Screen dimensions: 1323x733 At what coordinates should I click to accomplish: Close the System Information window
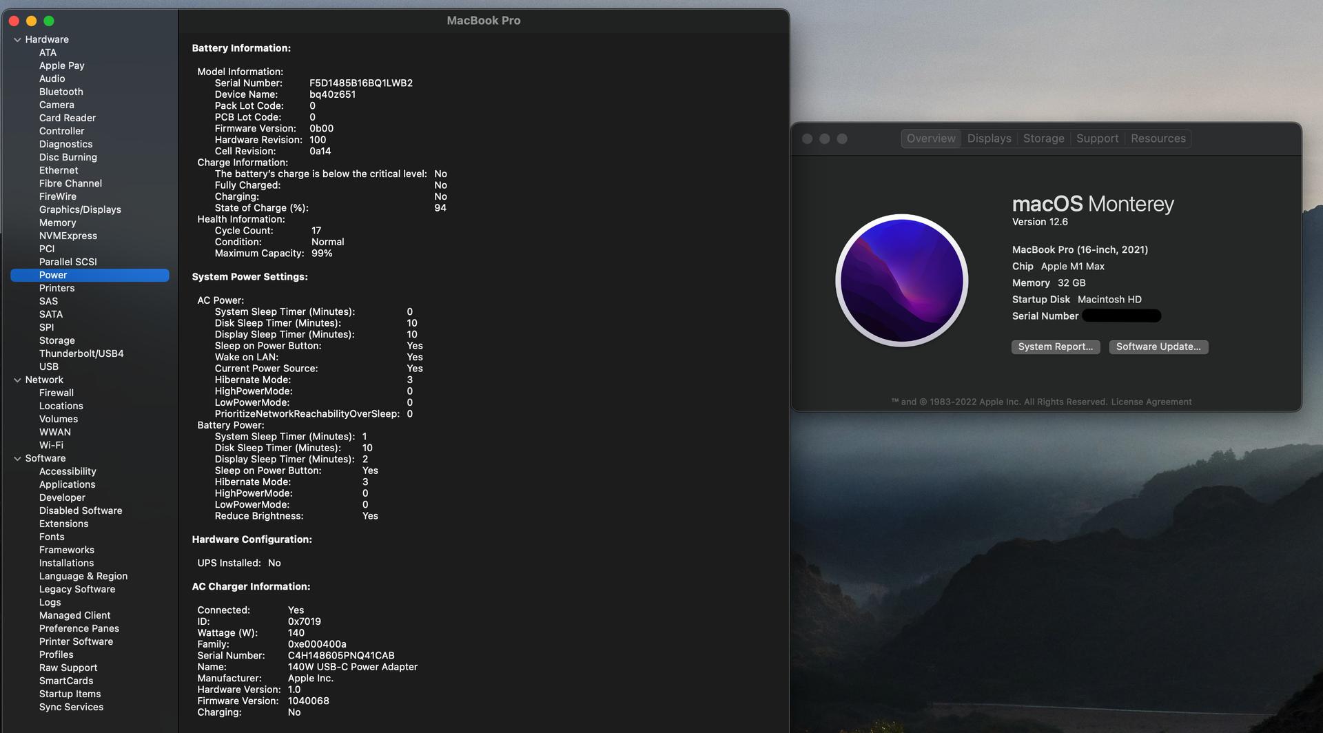[x=14, y=21]
